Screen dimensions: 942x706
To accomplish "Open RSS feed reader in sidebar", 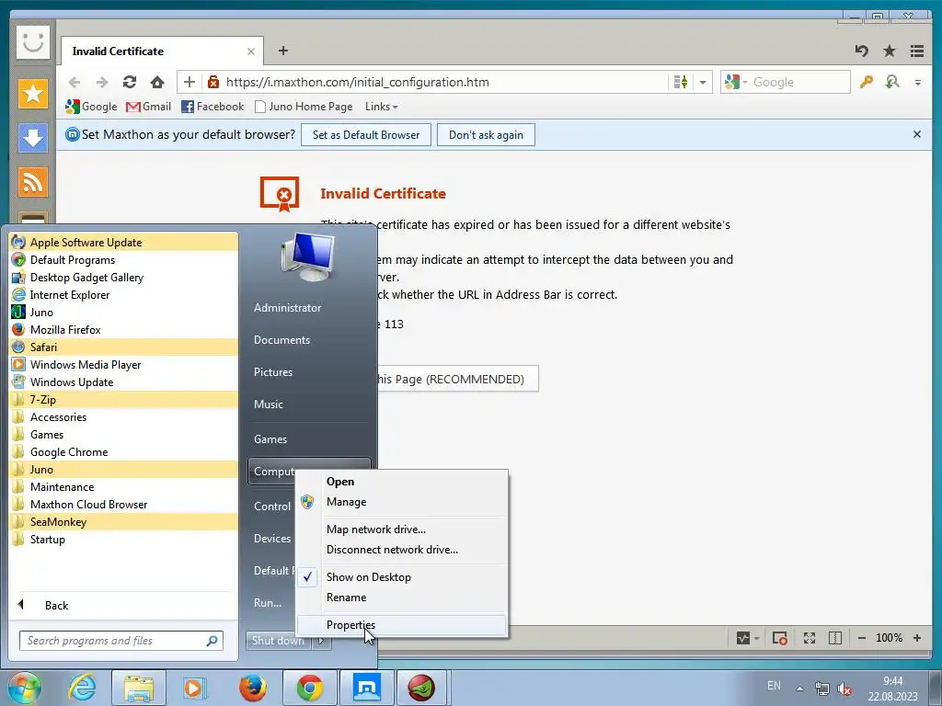I will 32,182.
